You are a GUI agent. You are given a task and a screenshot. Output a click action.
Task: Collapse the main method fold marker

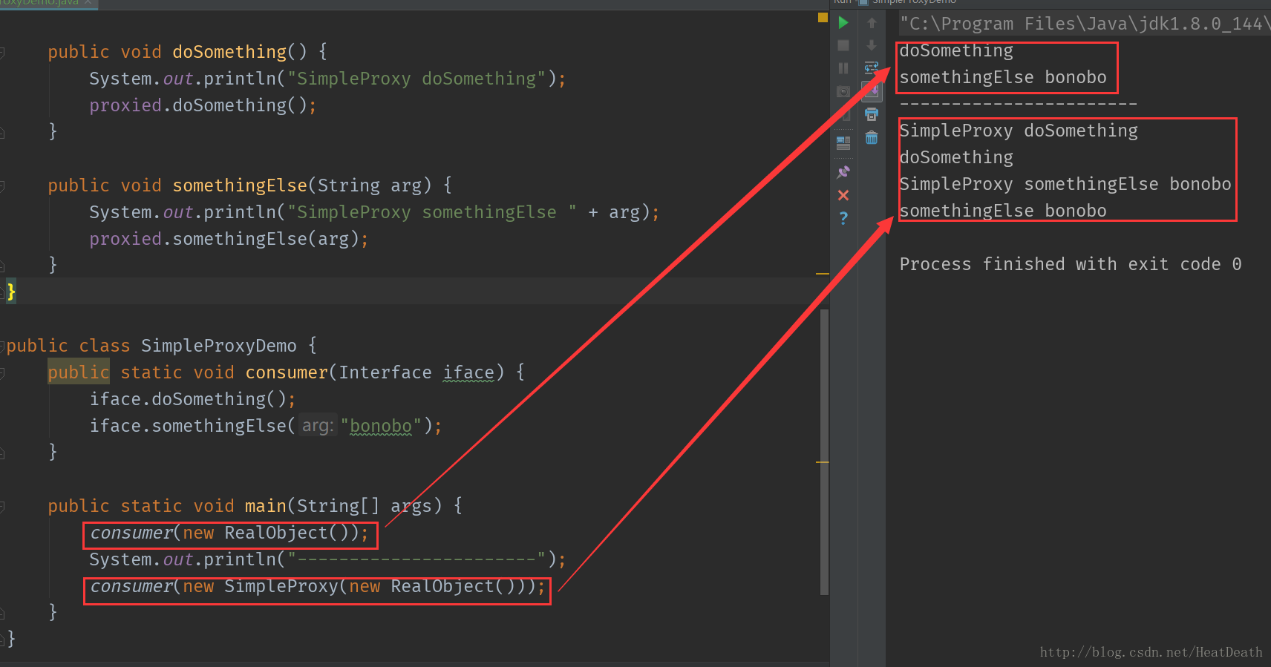coord(2,506)
